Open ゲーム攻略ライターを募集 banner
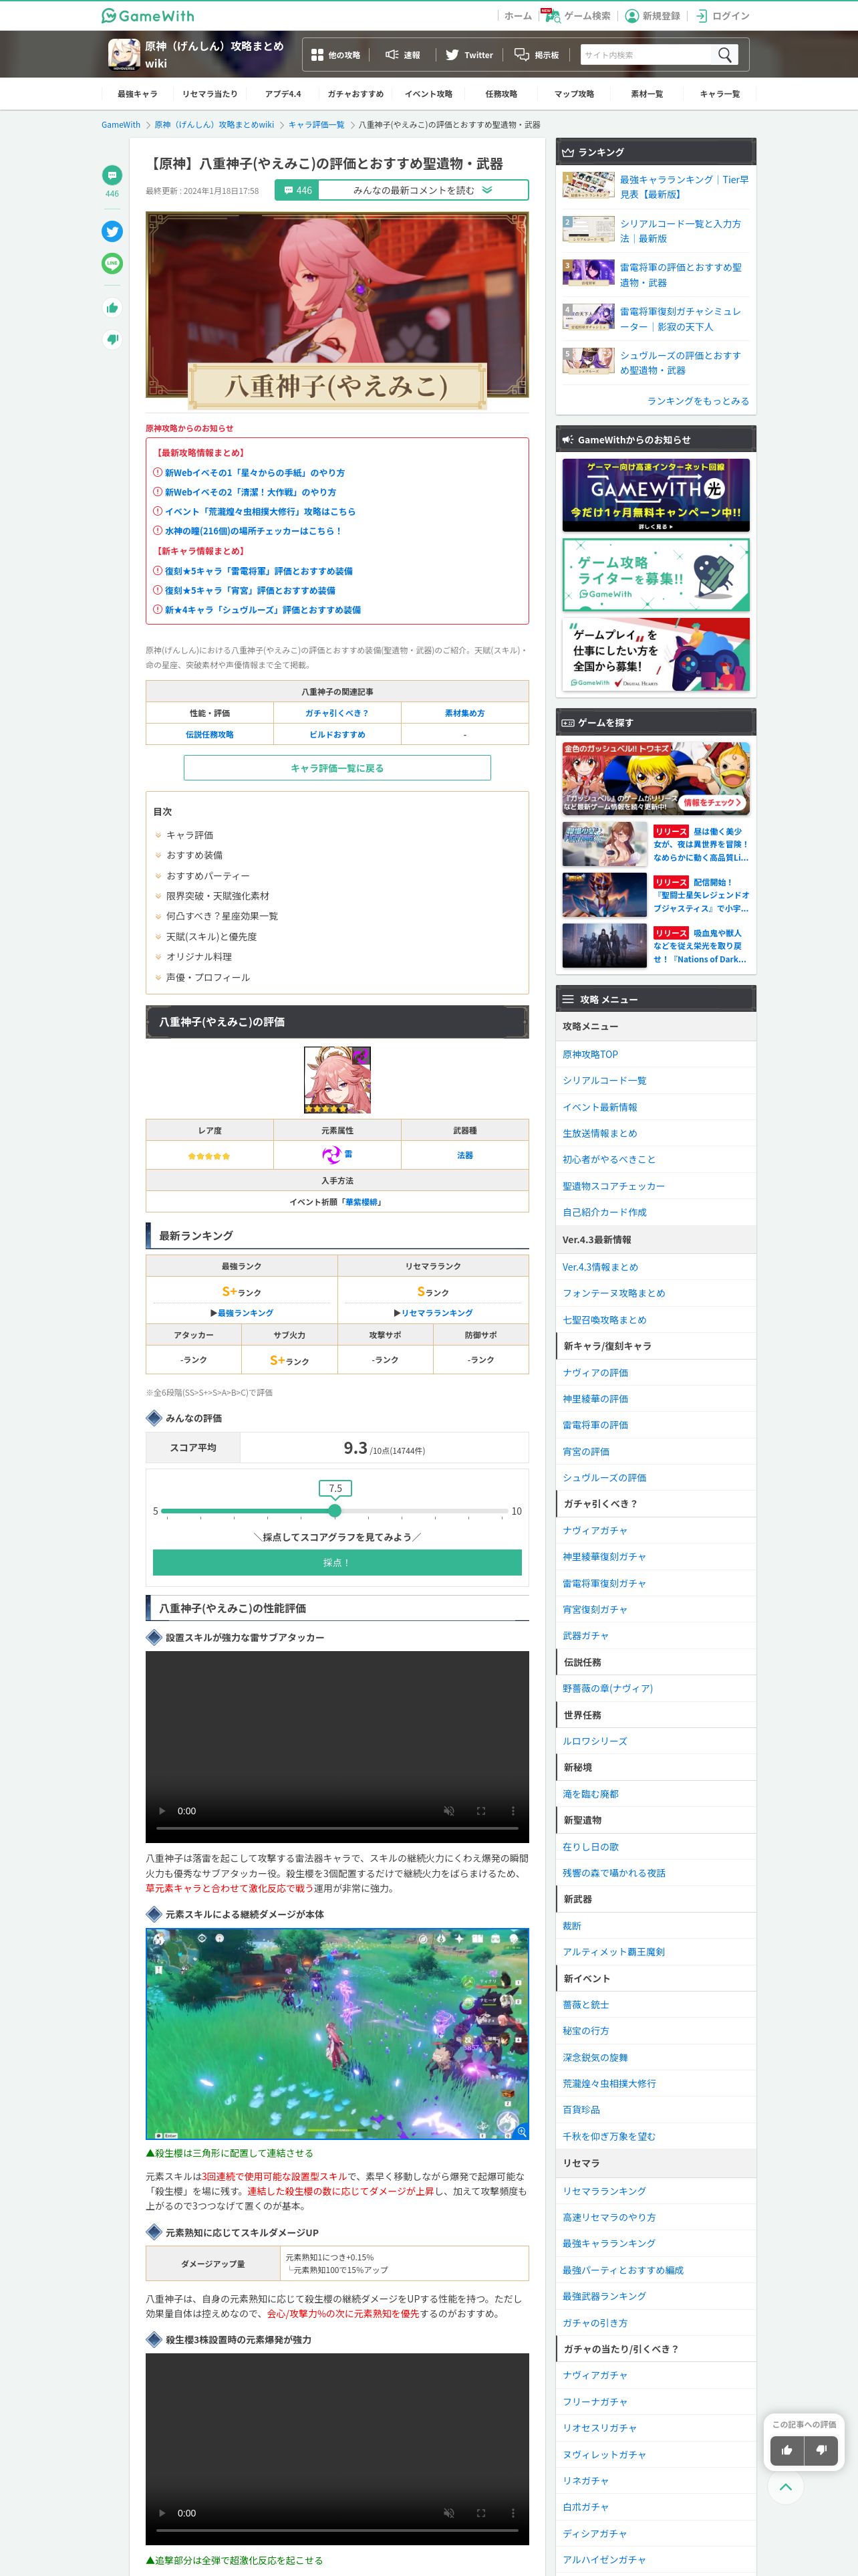The height and width of the screenshot is (2576, 858). 656,575
